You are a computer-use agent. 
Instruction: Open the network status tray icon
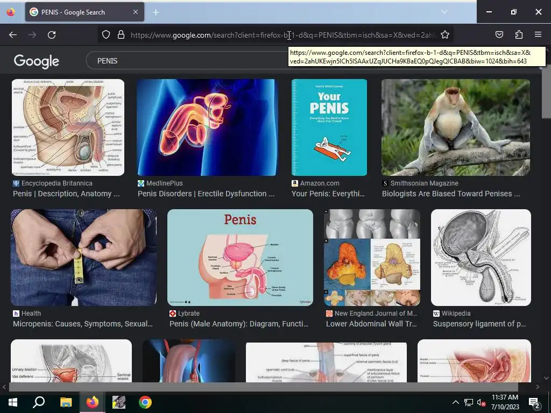[x=469, y=402]
